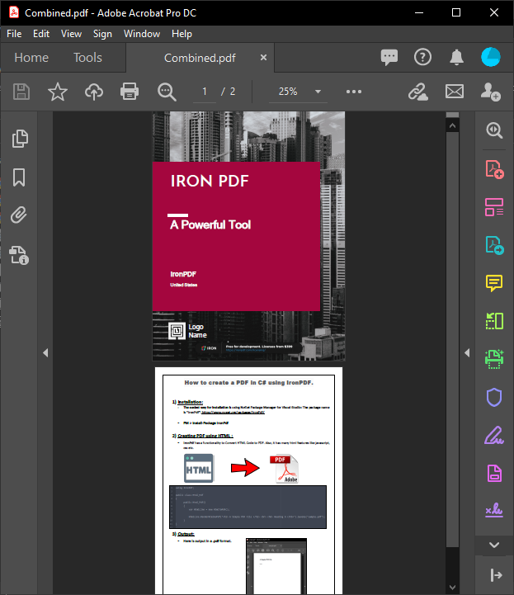Open the notifications bell
514x595 pixels.
tap(456, 57)
